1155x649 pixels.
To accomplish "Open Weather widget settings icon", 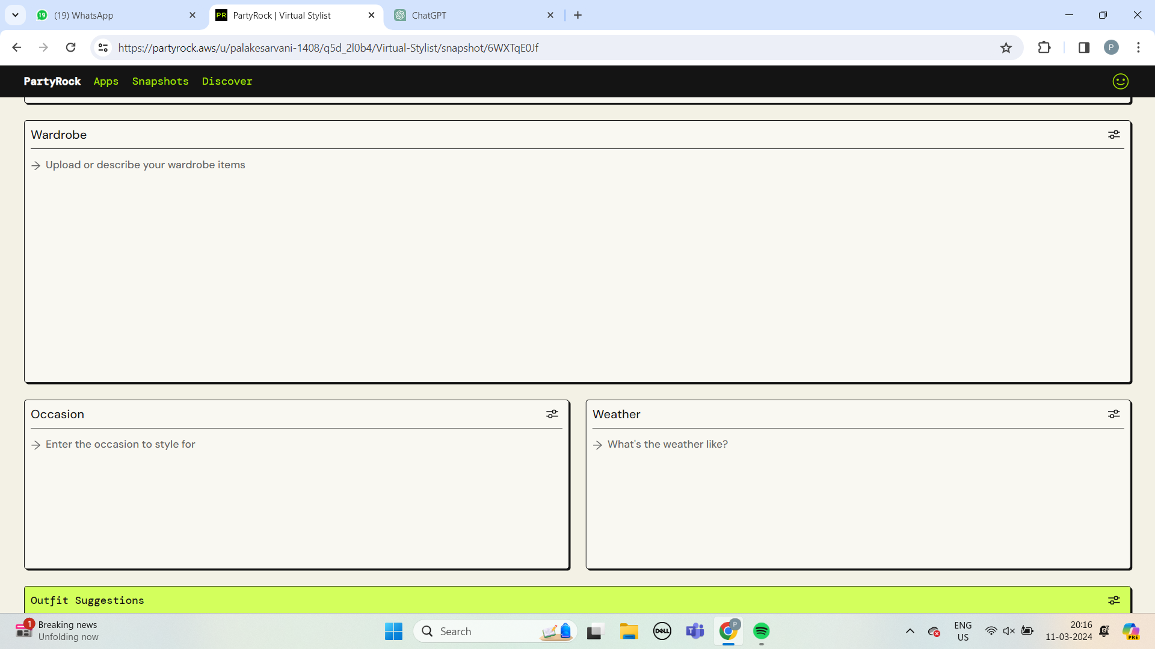I will [1114, 414].
